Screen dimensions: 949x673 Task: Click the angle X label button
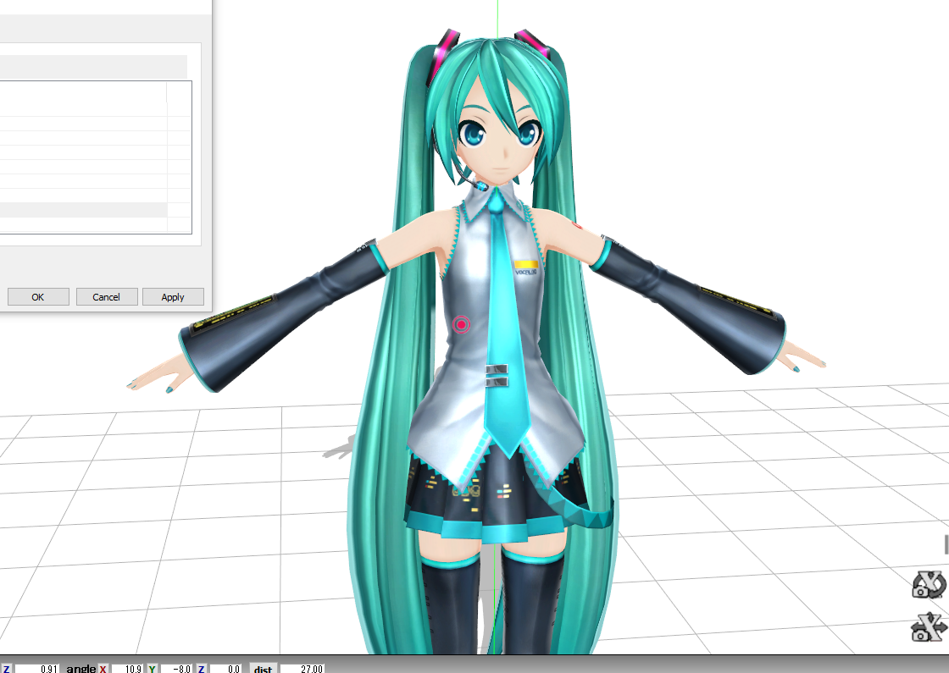(103, 669)
